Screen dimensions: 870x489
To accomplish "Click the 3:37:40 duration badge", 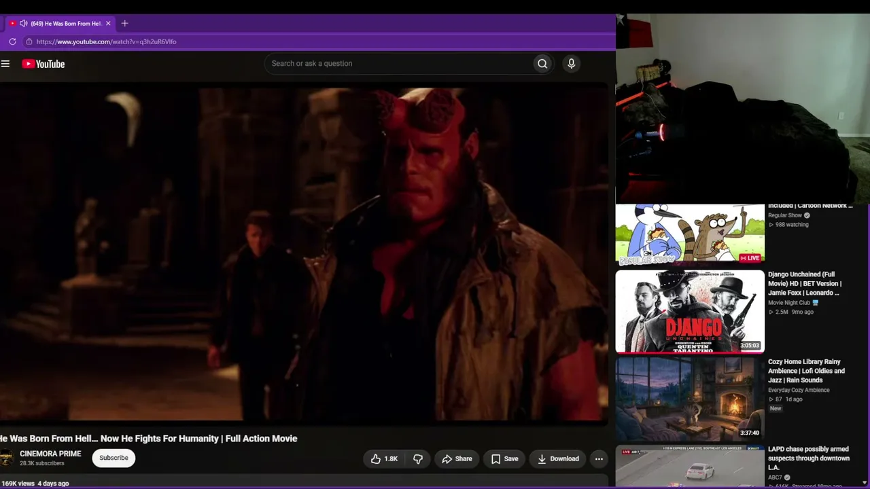I will (x=750, y=433).
